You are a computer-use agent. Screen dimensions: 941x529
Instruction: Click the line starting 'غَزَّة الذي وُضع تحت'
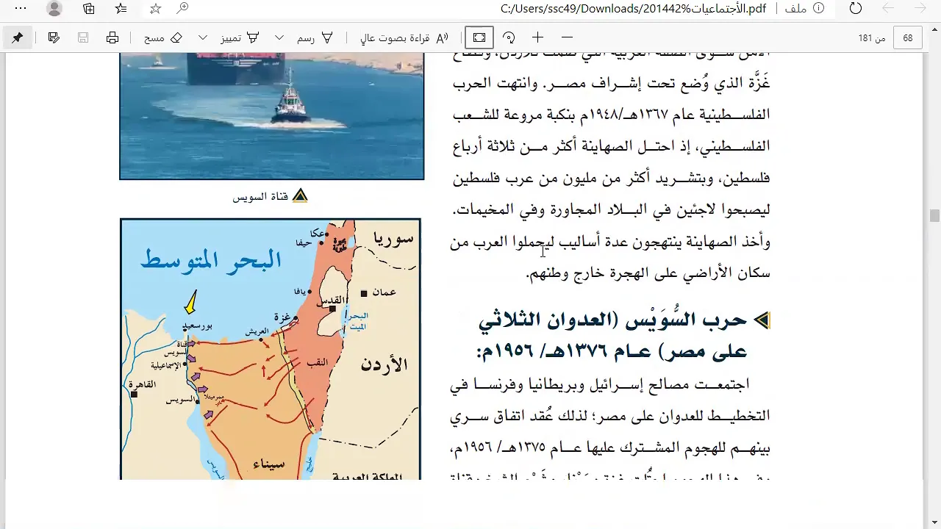click(x=610, y=83)
